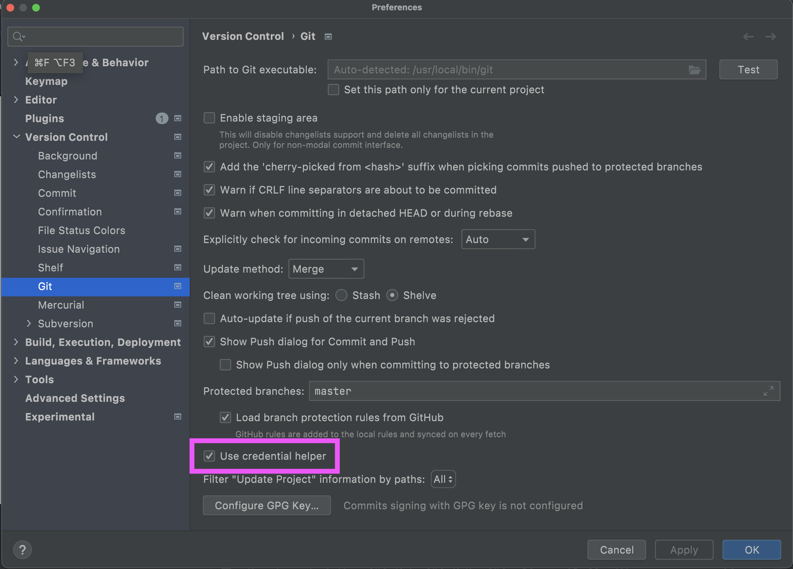Enable staging area checkbox
The image size is (793, 569).
209,118
